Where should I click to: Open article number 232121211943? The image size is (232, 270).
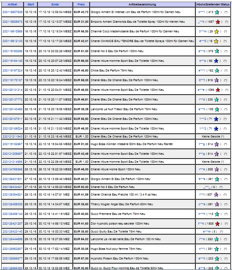click(x=12, y=136)
